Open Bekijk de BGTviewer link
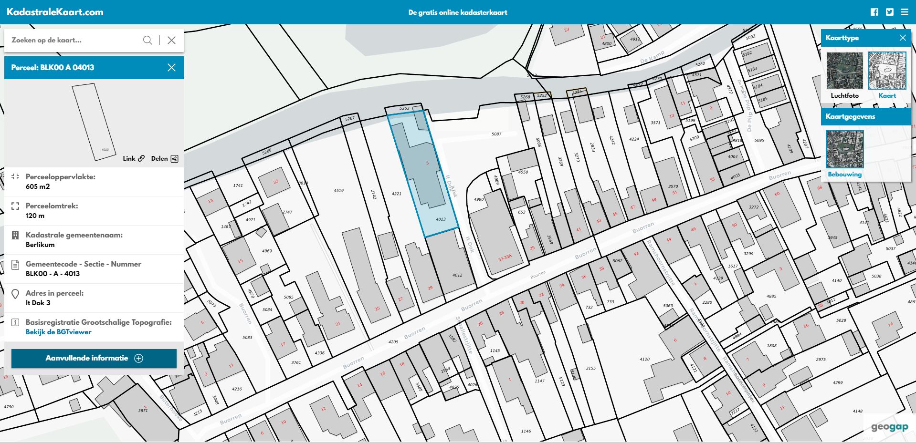Image resolution: width=916 pixels, height=443 pixels. 58,332
